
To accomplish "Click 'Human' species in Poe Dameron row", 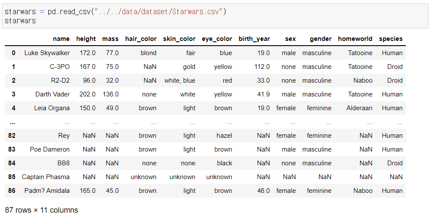I will (392, 150).
